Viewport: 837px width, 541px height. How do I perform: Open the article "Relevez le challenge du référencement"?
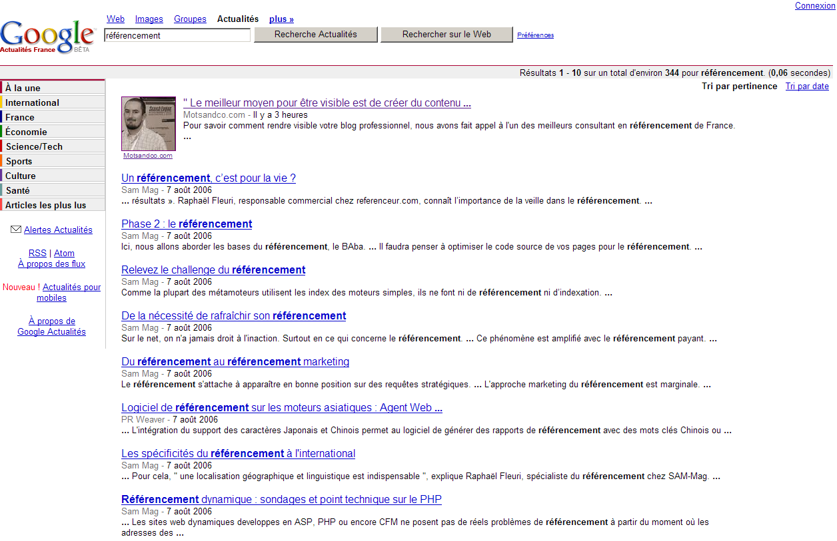[213, 270]
